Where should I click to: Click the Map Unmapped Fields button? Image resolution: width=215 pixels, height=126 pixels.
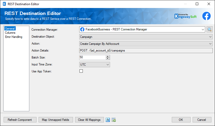[56, 120]
